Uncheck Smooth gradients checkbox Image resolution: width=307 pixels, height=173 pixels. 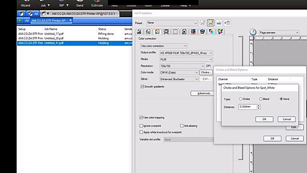(142, 86)
